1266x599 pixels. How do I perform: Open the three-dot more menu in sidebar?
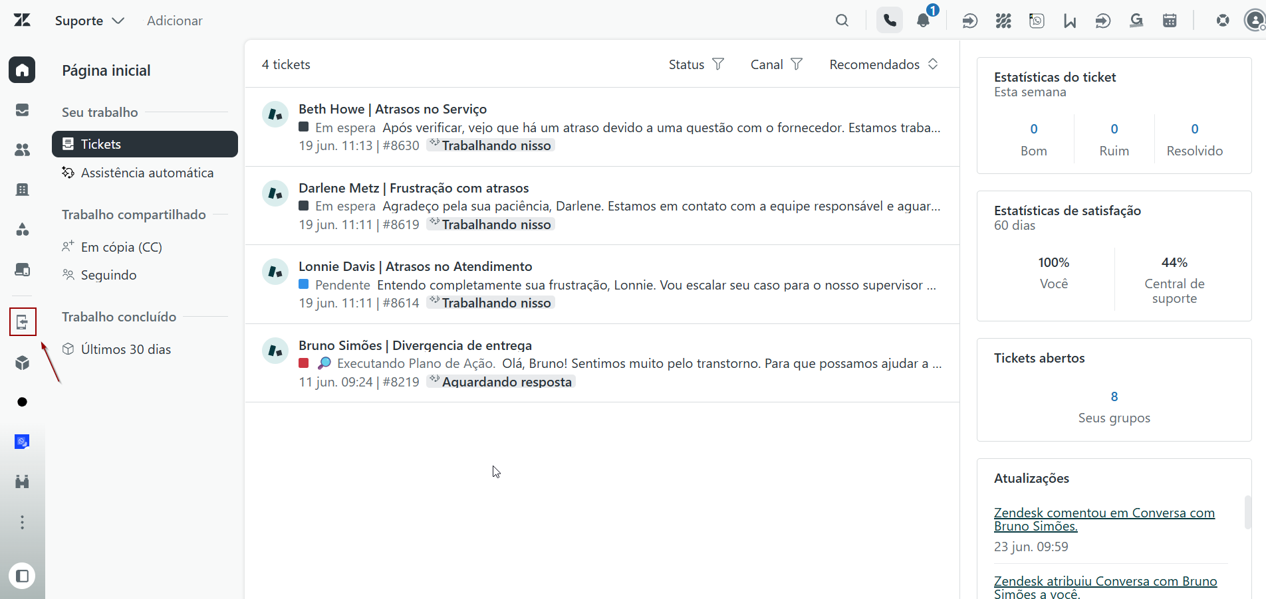click(x=22, y=522)
